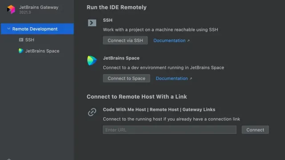Collapse the Remote Development tree chevron
This screenshot has width=285, height=160.
point(8,28)
